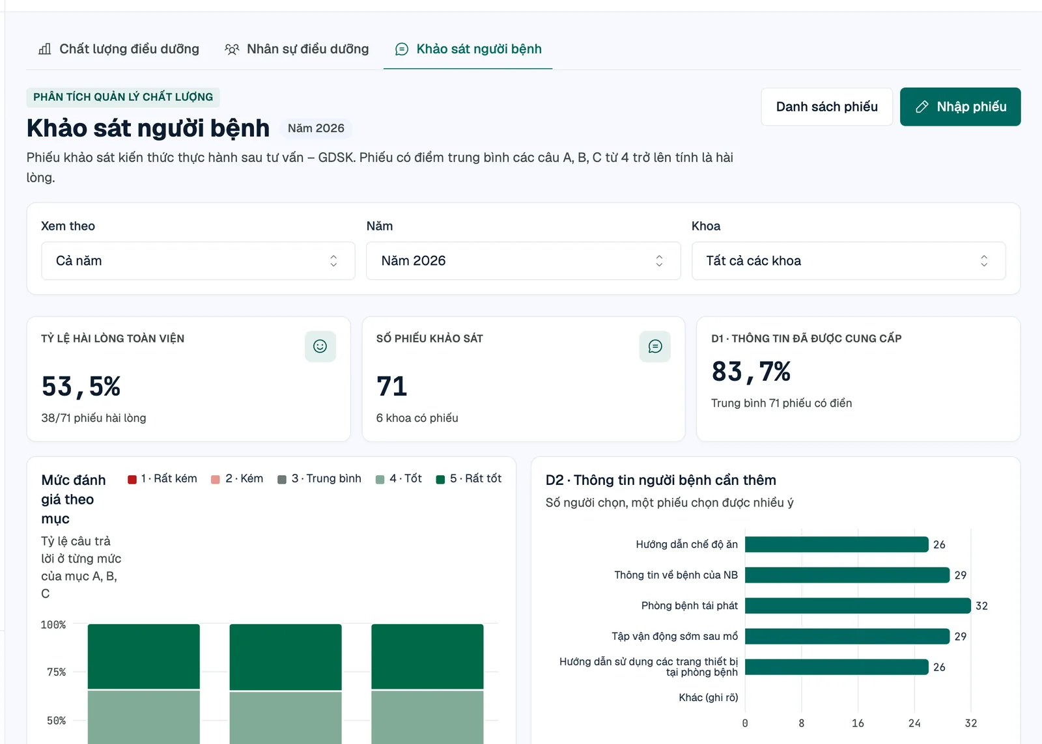This screenshot has height=744, width=1042.
Task: Click the pencil icon in Nhập phiếu button
Action: [x=922, y=107]
